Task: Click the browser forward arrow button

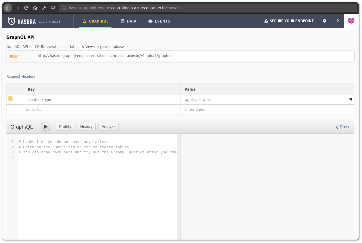Action: [17, 8]
